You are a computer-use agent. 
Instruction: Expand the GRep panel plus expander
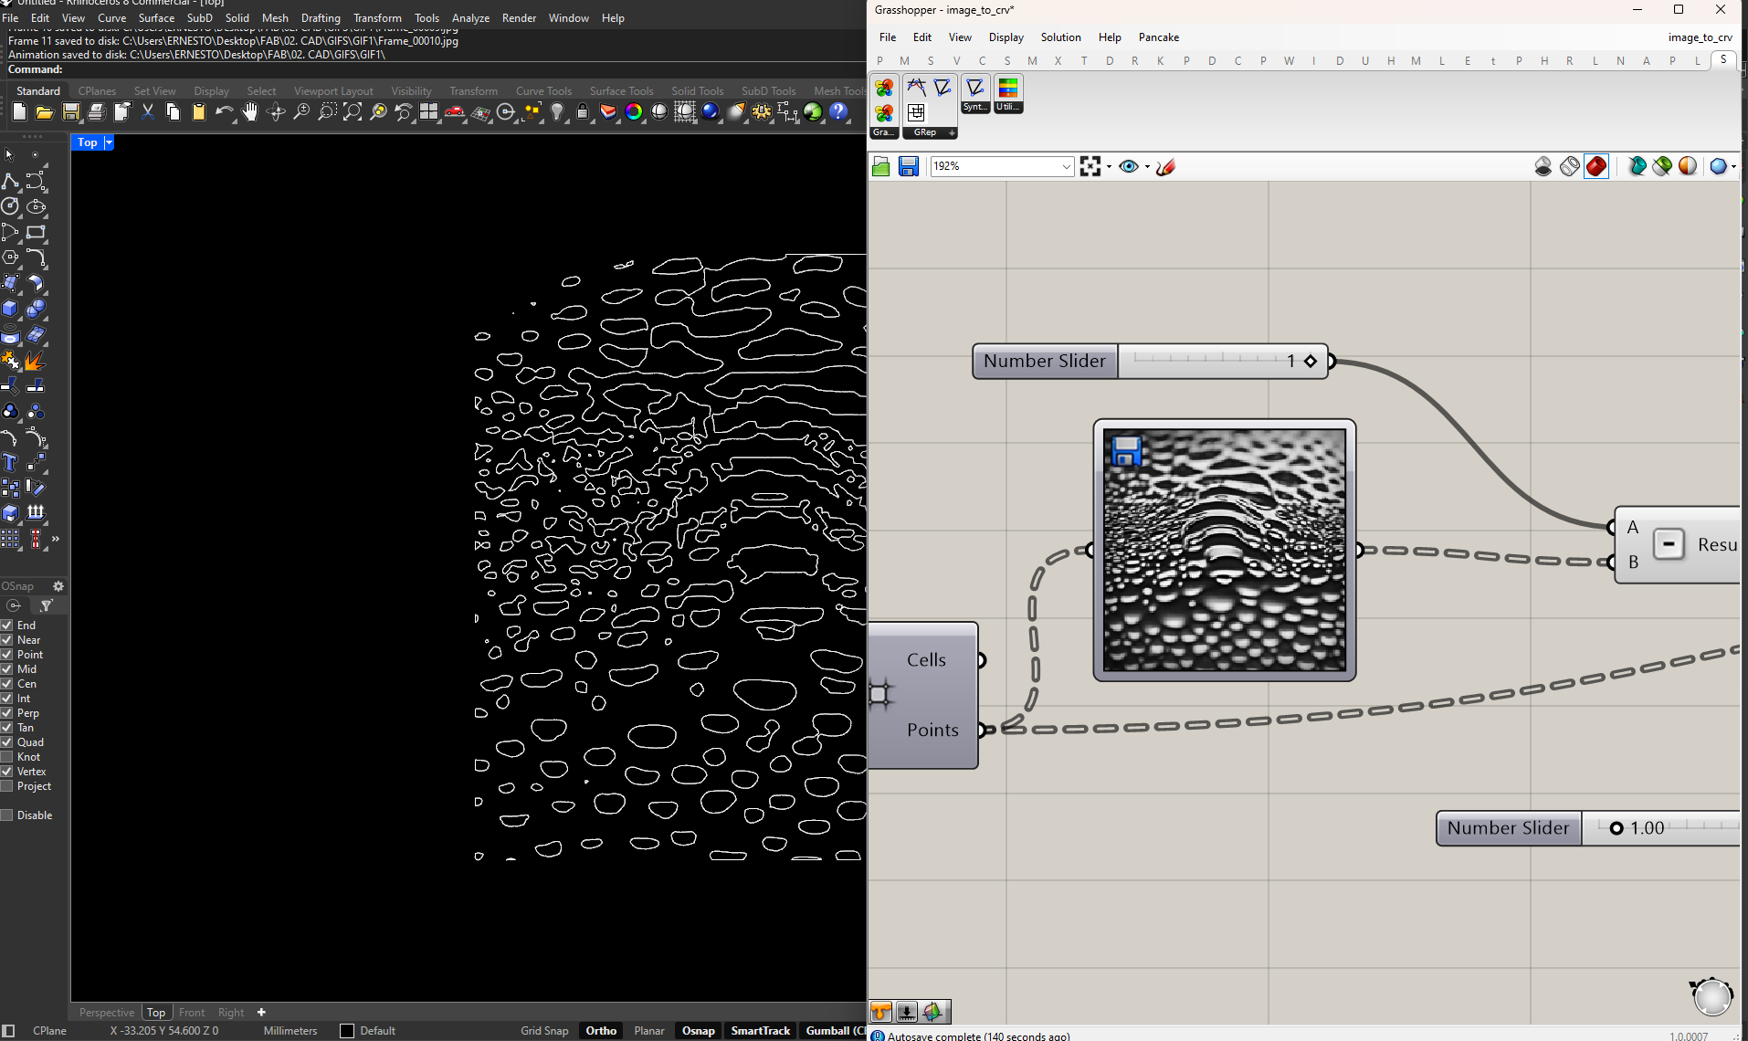(952, 133)
